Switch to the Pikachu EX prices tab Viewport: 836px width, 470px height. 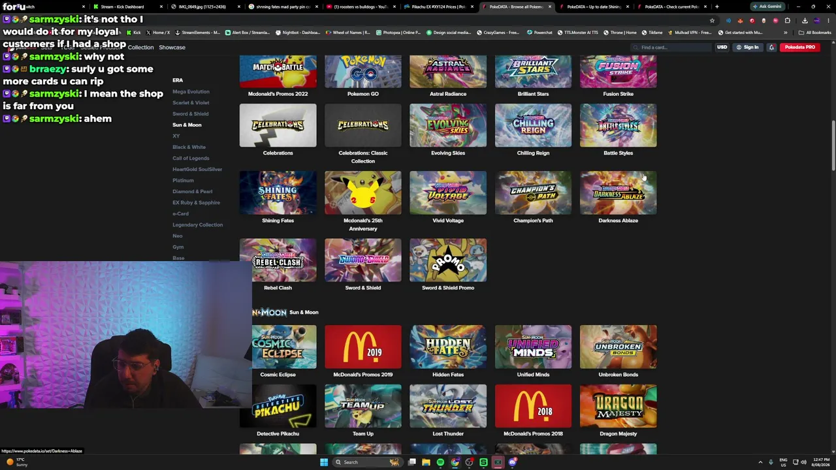(438, 7)
